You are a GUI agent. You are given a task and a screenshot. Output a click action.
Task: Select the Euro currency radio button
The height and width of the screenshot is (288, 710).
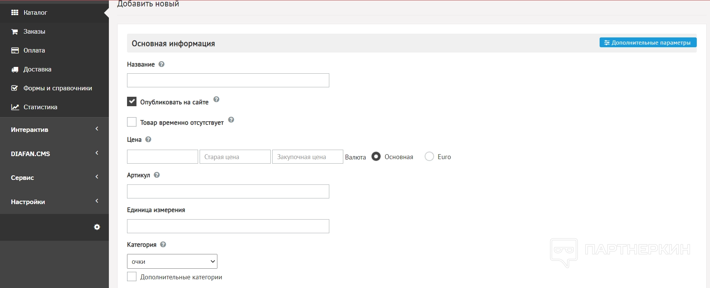(x=429, y=156)
